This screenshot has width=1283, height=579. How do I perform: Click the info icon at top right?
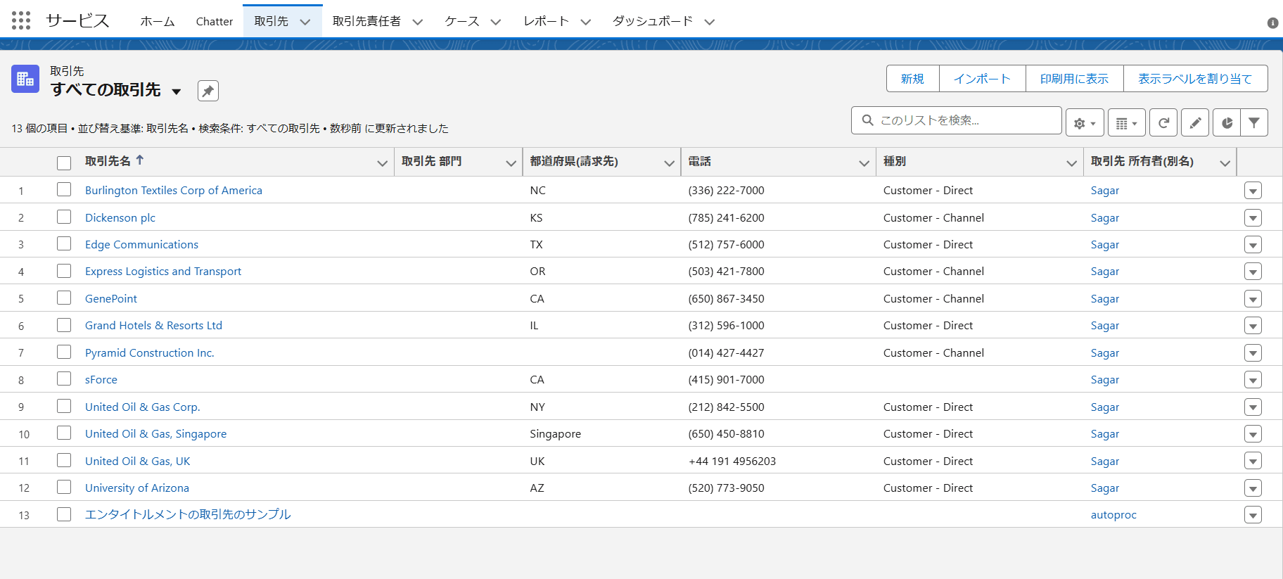[1272, 23]
